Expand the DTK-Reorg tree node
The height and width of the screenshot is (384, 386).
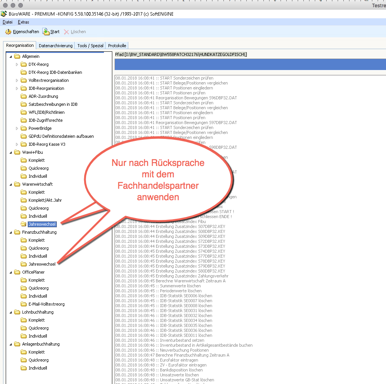17,64
